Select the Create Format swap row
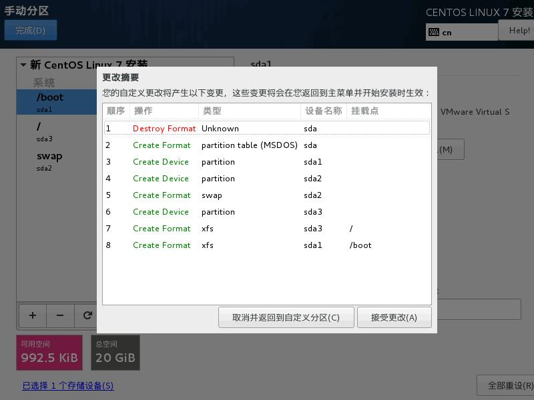Viewport: 534px width, 400px height. [266, 195]
